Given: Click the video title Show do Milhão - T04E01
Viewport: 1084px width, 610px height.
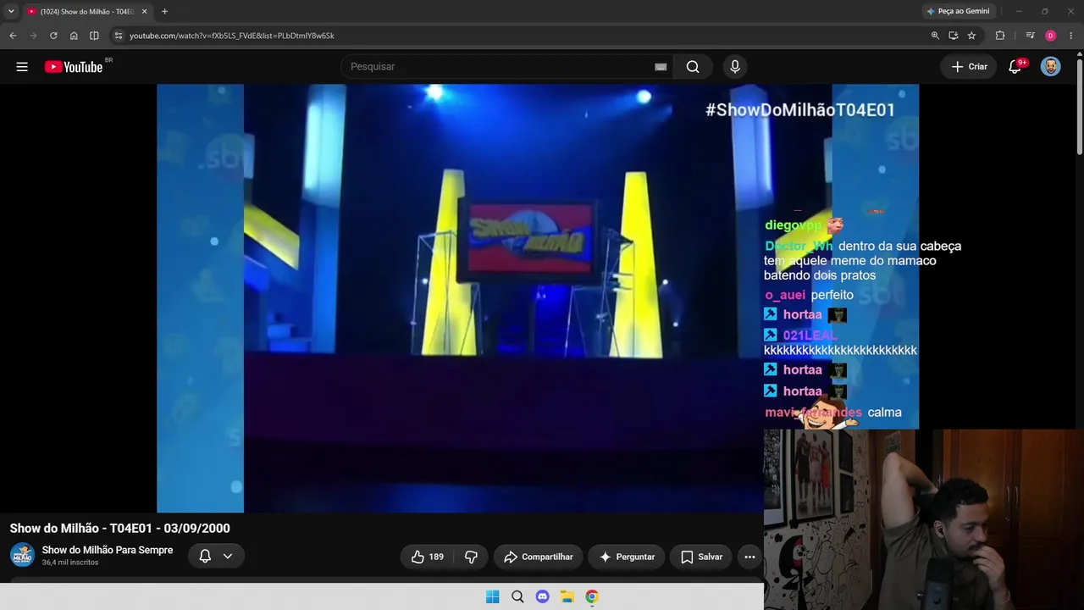Looking at the screenshot, I should tap(120, 528).
